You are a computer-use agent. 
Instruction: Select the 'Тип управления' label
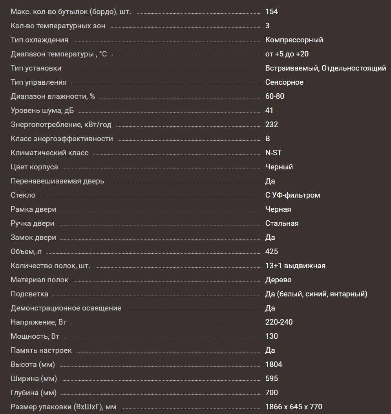point(38,82)
